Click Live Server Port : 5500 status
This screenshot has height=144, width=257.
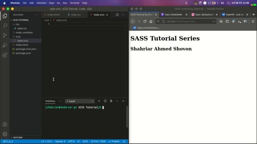pyautogui.click(x=98, y=141)
